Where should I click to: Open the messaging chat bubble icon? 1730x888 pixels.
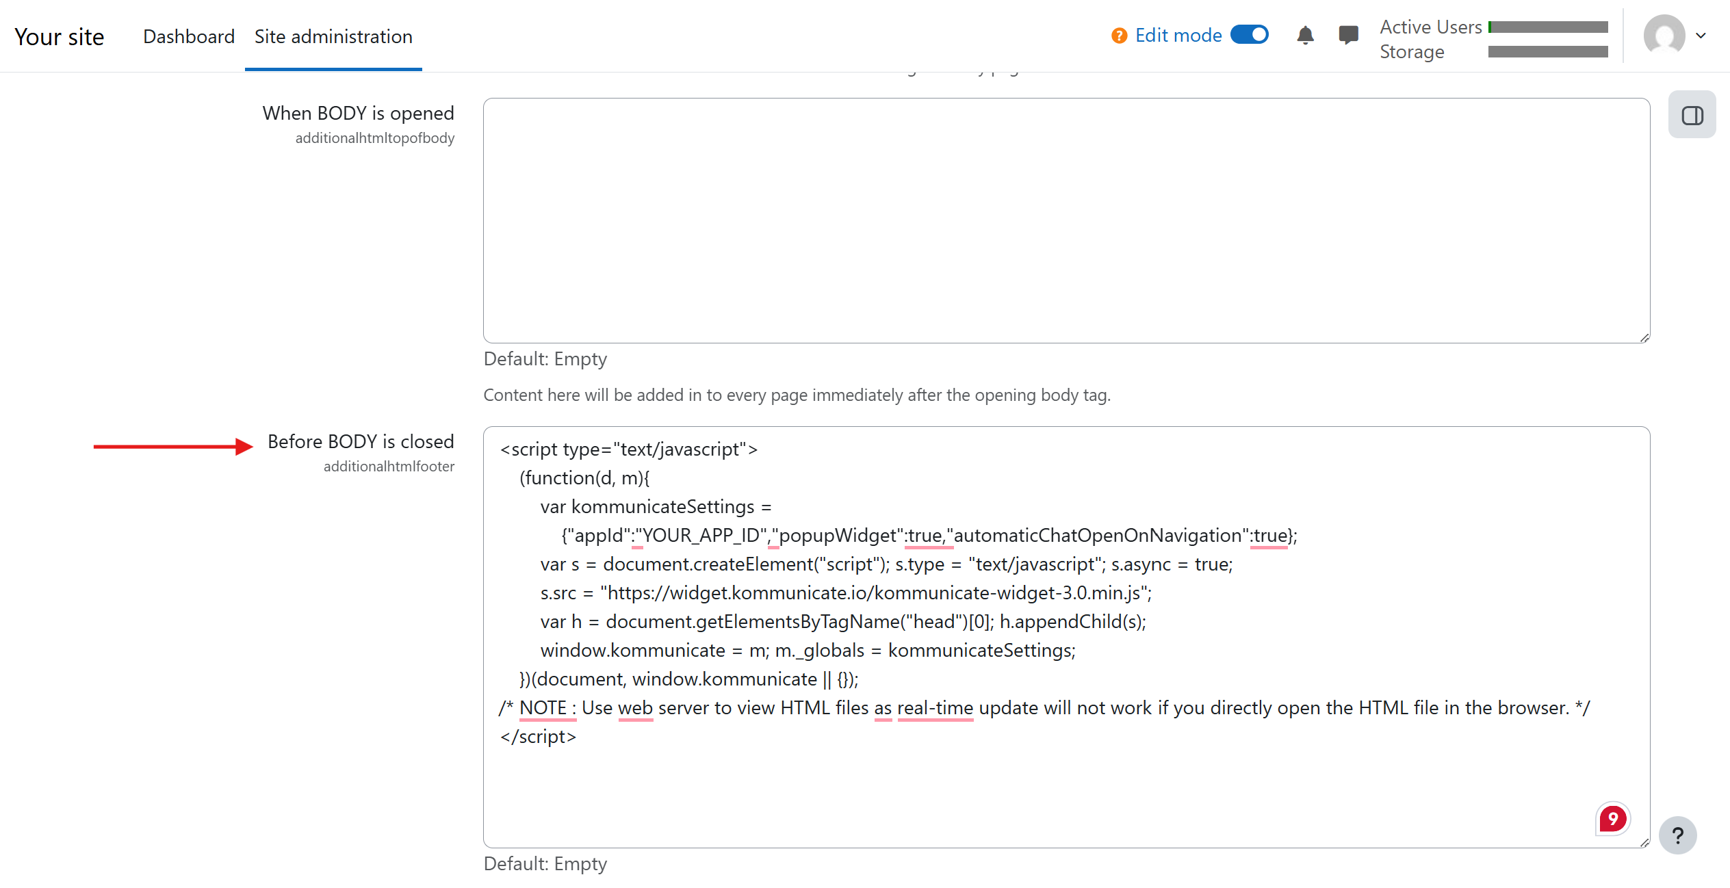pyautogui.click(x=1348, y=35)
